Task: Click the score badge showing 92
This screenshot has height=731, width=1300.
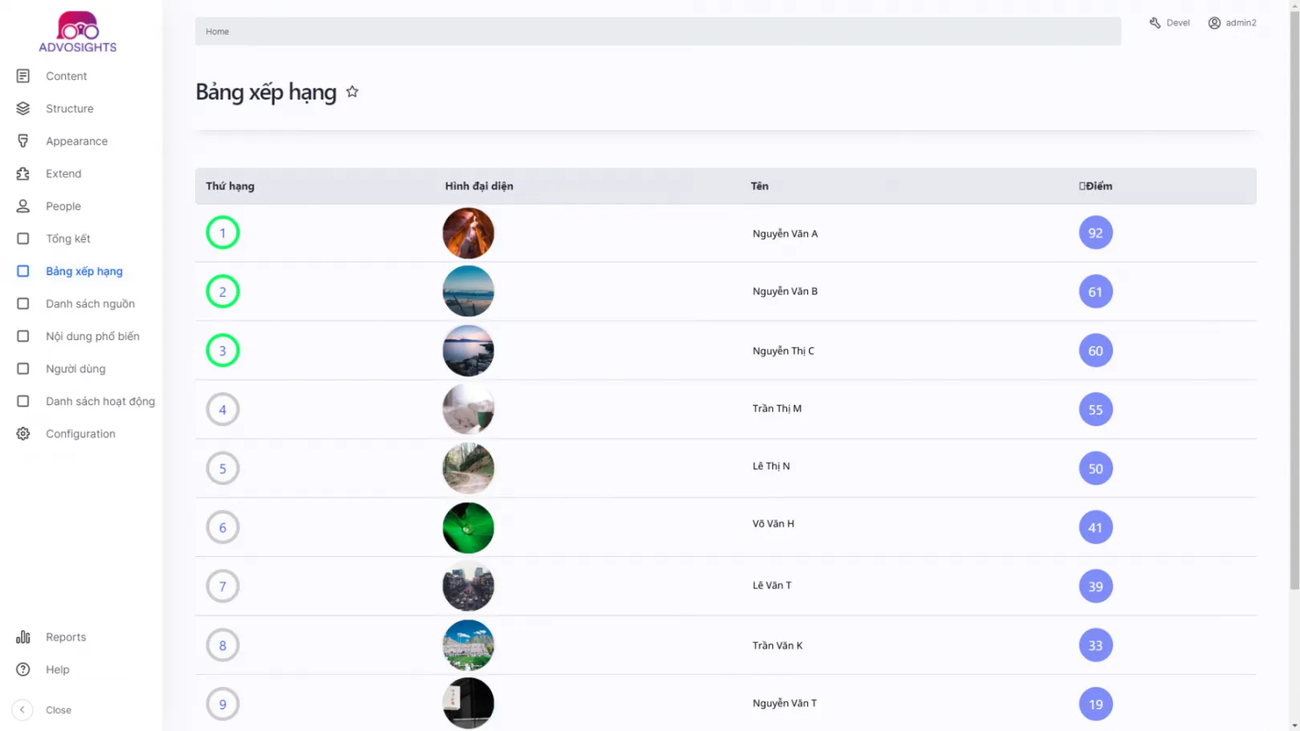Action: click(x=1095, y=233)
